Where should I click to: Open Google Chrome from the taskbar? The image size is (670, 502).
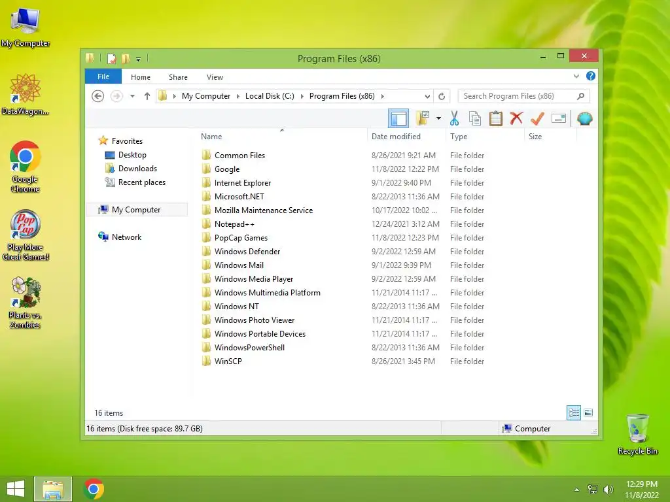click(94, 489)
